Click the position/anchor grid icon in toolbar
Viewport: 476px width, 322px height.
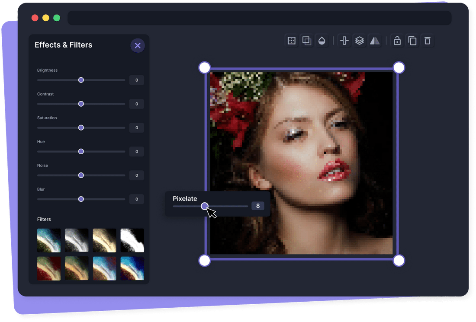(292, 41)
